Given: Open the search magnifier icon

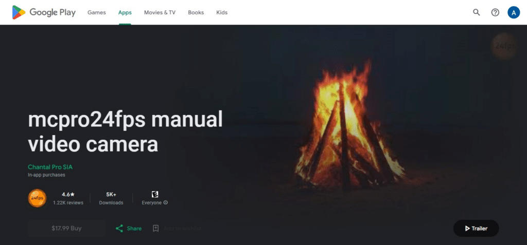Looking at the screenshot, I should click(476, 12).
